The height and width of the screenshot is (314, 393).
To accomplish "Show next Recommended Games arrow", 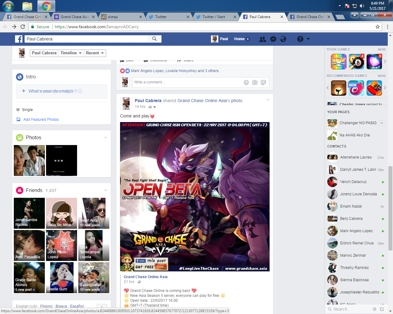I will (385, 88).
